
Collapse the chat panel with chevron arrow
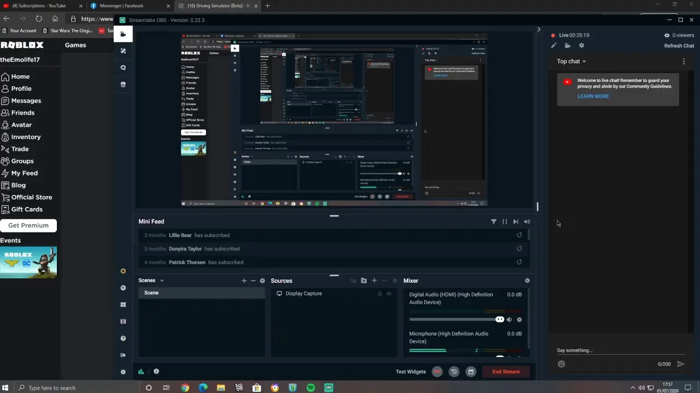538,29
